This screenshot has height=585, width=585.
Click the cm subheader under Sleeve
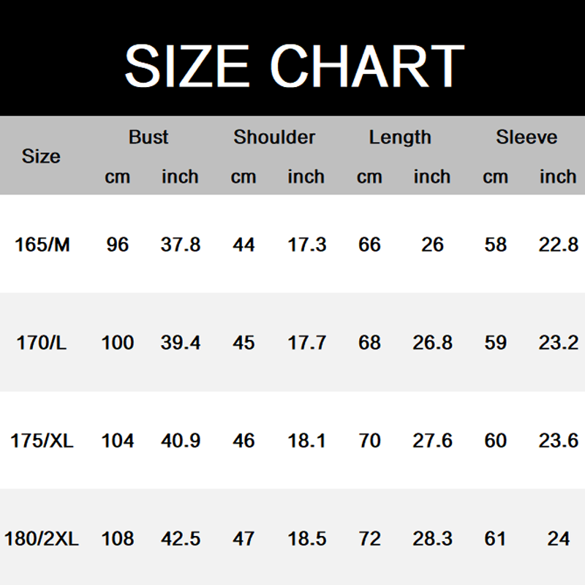point(495,177)
